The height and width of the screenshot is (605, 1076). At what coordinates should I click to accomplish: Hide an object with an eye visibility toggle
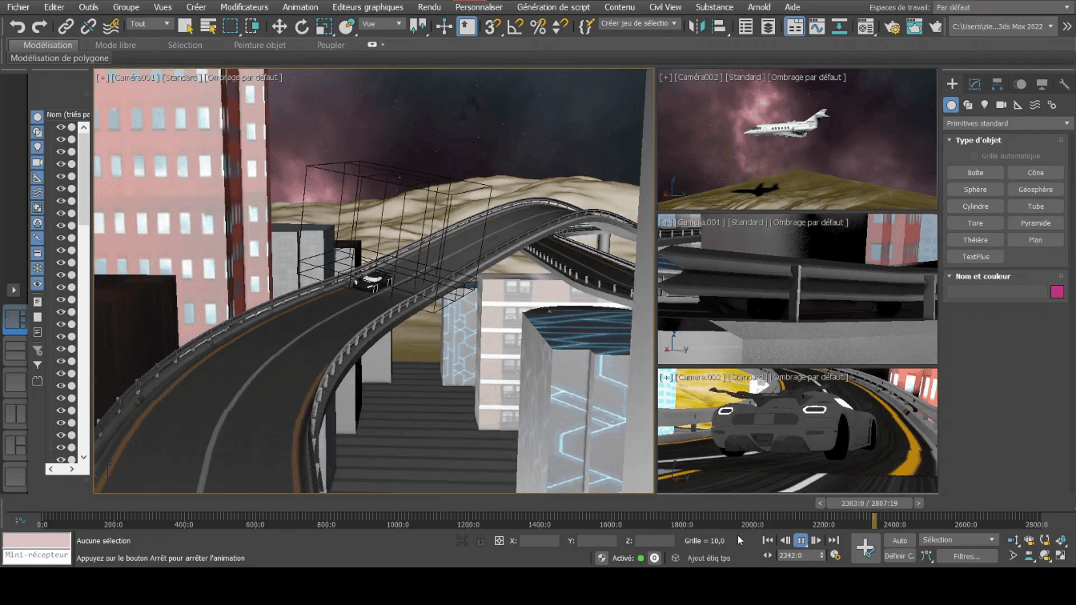[x=61, y=126]
